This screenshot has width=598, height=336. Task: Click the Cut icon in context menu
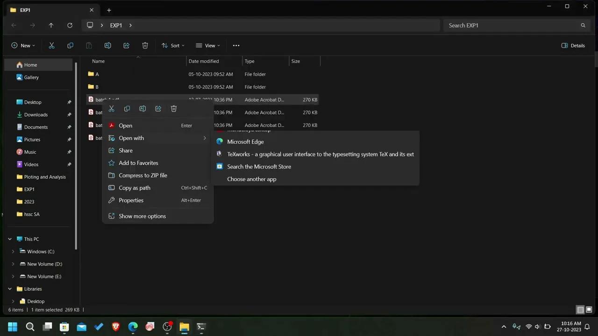tap(112, 109)
